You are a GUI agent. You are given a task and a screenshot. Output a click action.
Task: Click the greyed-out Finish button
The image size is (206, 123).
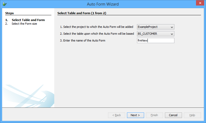click(154, 115)
